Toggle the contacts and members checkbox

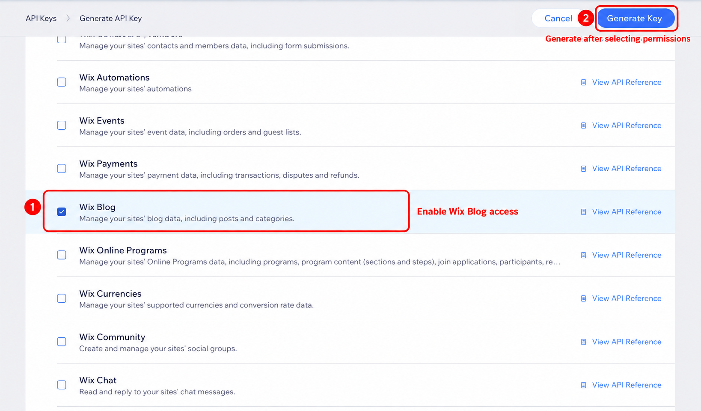point(62,39)
